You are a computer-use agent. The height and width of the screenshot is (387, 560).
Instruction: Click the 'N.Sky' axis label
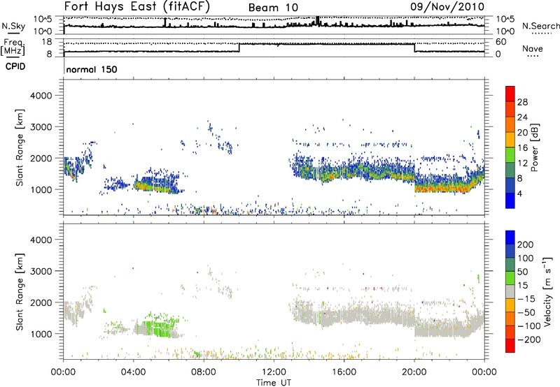pyautogui.click(x=13, y=26)
